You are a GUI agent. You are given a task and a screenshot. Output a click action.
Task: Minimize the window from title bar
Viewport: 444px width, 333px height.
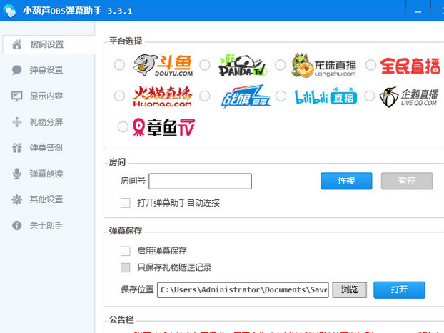(418, 11)
